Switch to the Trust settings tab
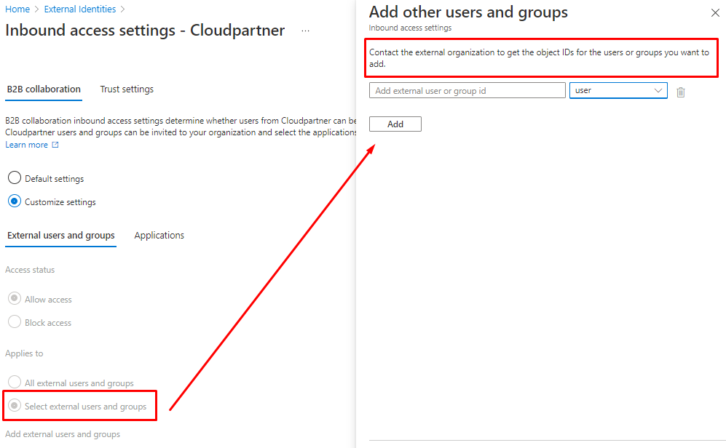 [127, 89]
